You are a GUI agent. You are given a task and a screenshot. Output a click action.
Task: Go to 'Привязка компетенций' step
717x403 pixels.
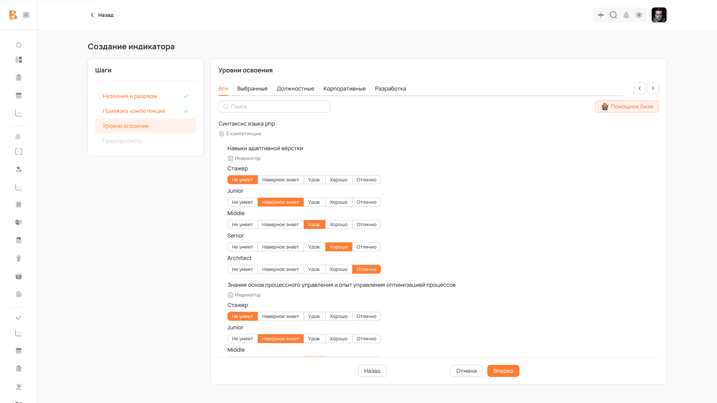pyautogui.click(x=134, y=111)
